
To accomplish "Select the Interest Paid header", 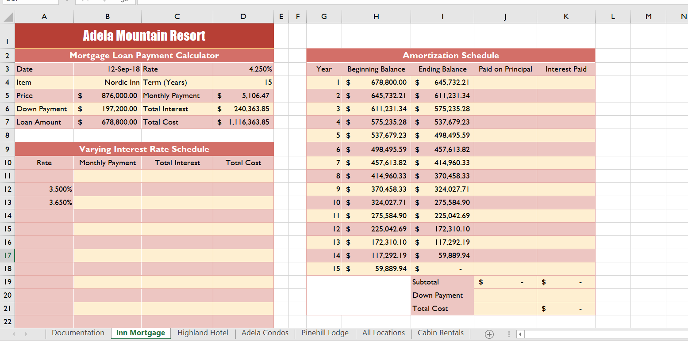I will pyautogui.click(x=566, y=69).
